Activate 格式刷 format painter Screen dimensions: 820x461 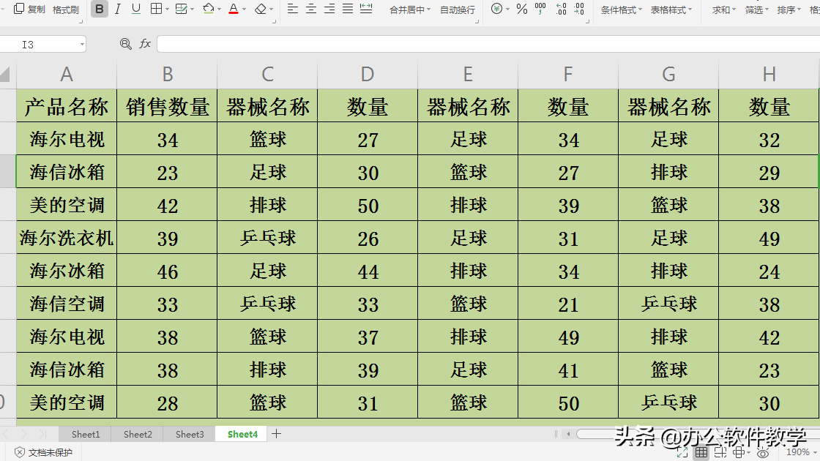[65, 10]
